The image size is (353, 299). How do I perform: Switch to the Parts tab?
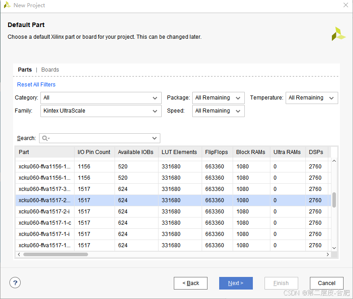click(x=25, y=70)
